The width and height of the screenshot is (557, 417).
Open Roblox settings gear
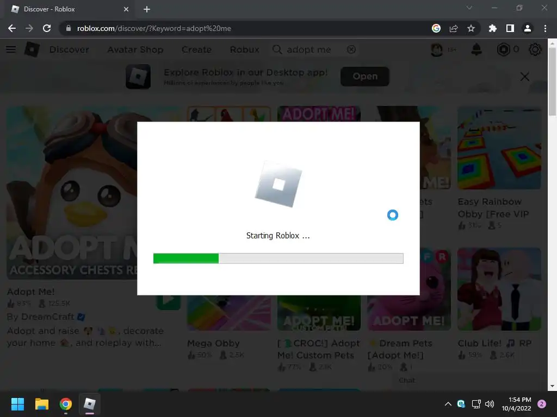(535, 49)
